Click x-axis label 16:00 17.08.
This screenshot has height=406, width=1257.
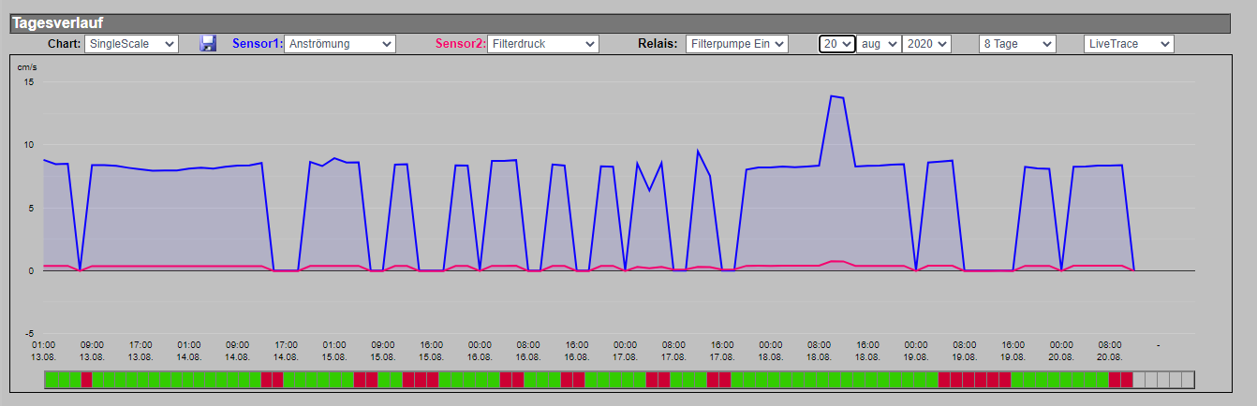pos(722,351)
